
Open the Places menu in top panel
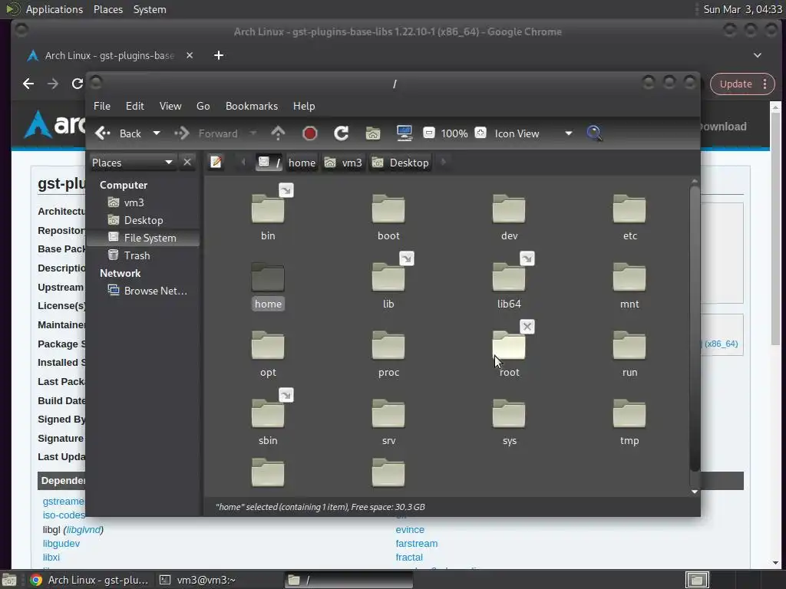point(108,9)
